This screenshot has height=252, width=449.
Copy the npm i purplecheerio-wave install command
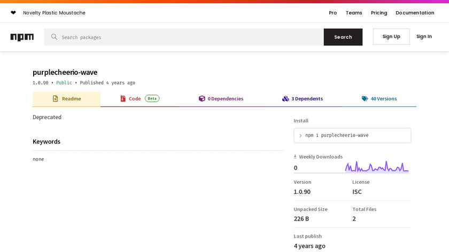pos(352,135)
